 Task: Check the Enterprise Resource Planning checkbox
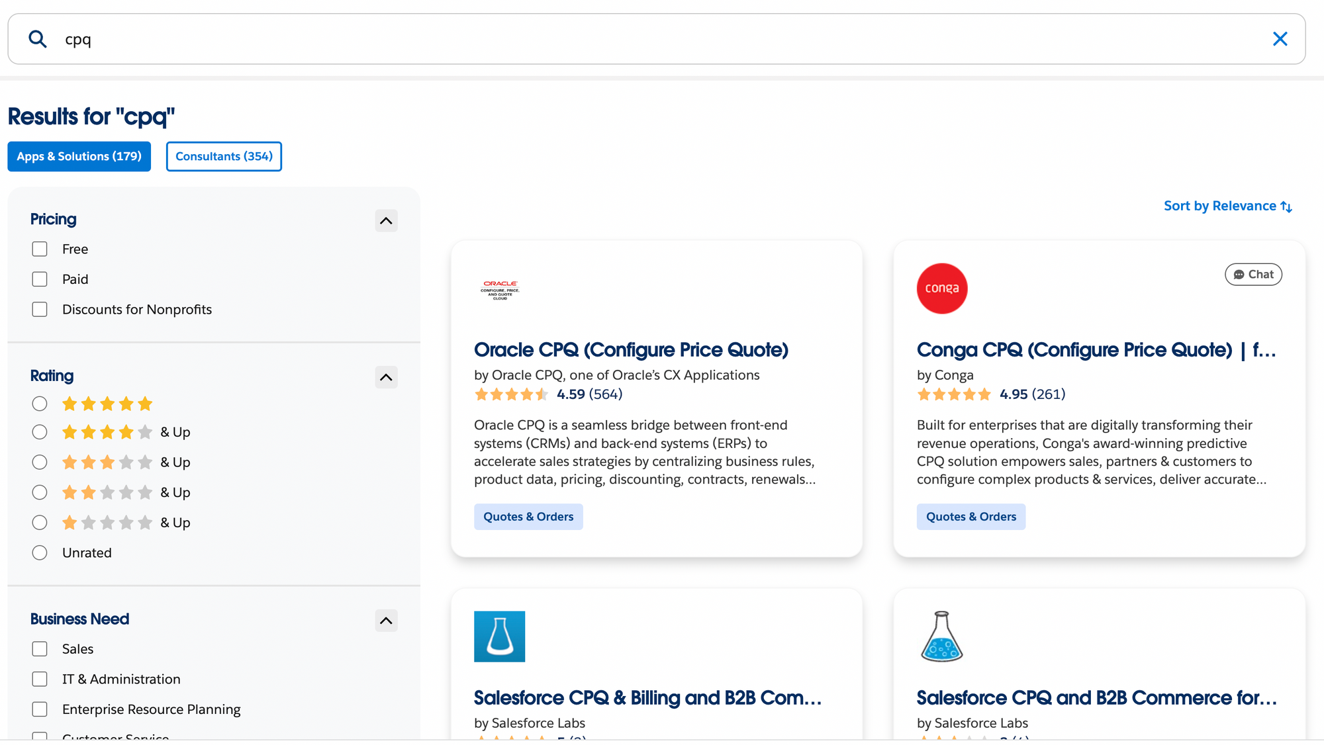point(40,709)
